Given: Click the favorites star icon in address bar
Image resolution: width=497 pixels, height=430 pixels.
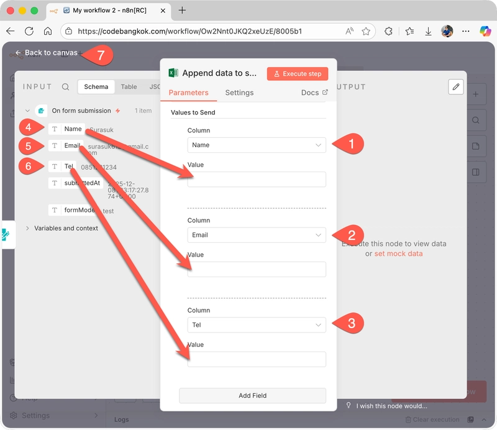Looking at the screenshot, I should tap(366, 31).
